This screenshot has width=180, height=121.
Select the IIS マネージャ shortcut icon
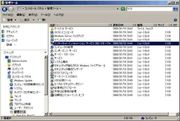[x=52, y=43]
